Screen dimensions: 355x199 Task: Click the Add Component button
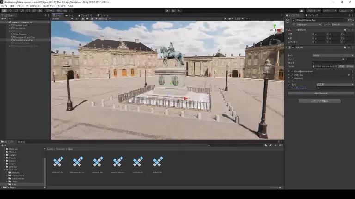coord(319,101)
